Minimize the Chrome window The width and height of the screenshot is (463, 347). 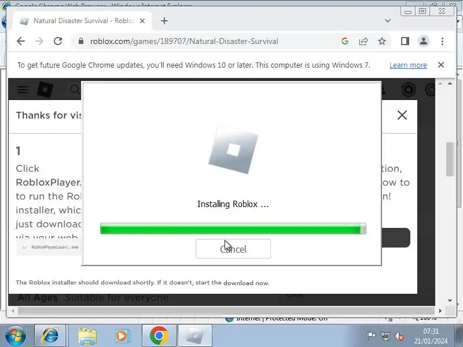[x=408, y=11]
